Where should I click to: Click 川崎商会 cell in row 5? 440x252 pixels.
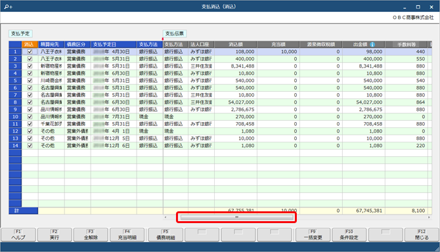(51, 81)
